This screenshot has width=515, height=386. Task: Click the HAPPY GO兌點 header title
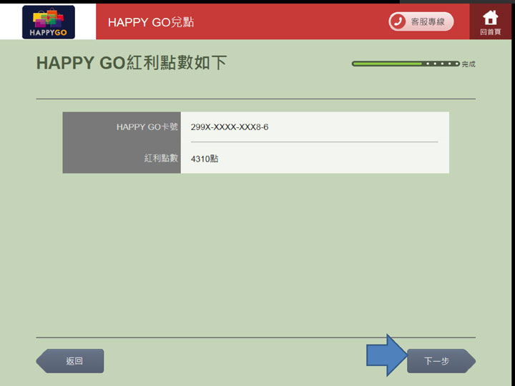pos(151,22)
